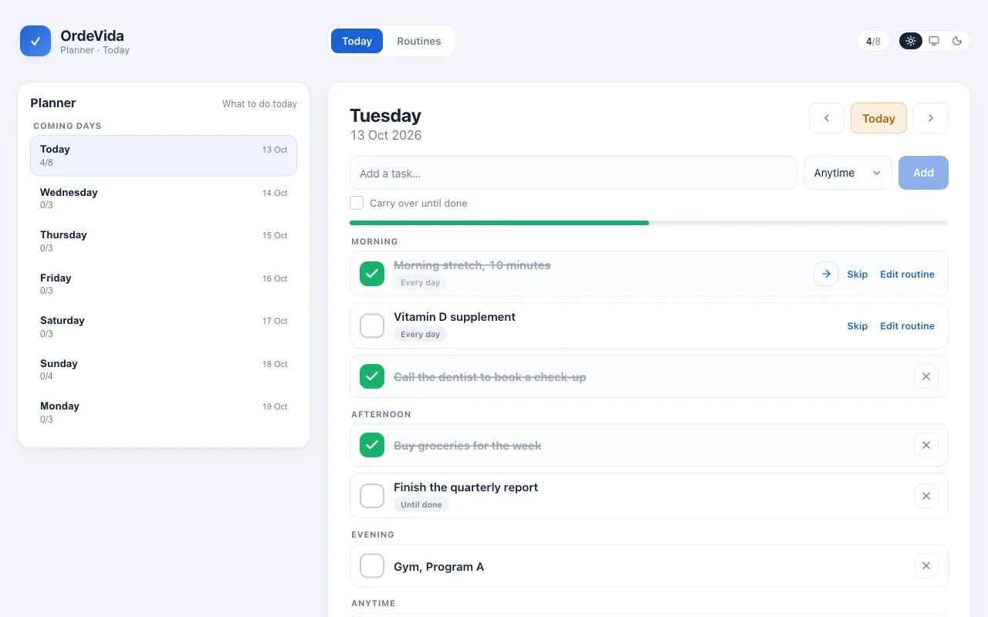Viewport: 988px width, 617px height.
Task: Go to next day chevron
Action: click(931, 118)
